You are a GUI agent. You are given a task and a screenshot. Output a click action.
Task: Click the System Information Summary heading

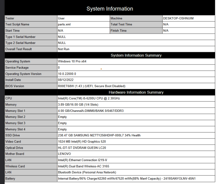pos(136,55)
